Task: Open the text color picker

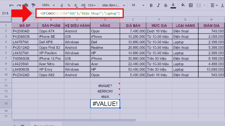Action: (173, 5)
